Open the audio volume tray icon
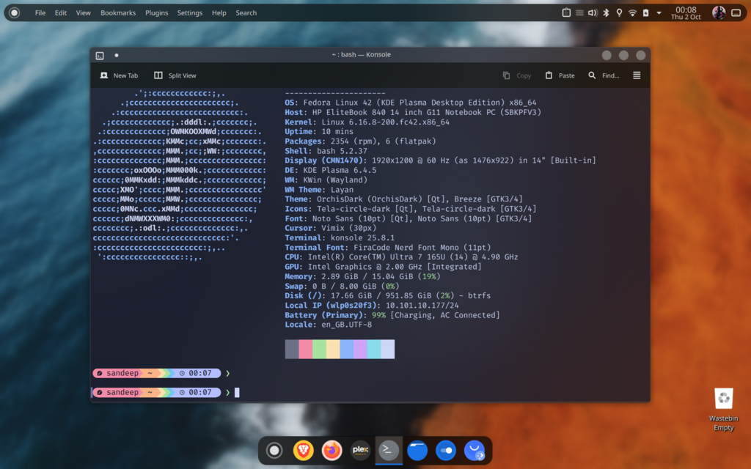 [593, 13]
